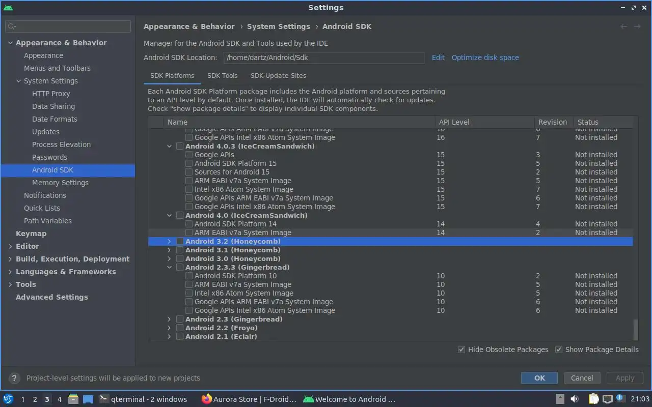Open HTTP Proxy settings page
The width and height of the screenshot is (652, 407).
point(51,94)
